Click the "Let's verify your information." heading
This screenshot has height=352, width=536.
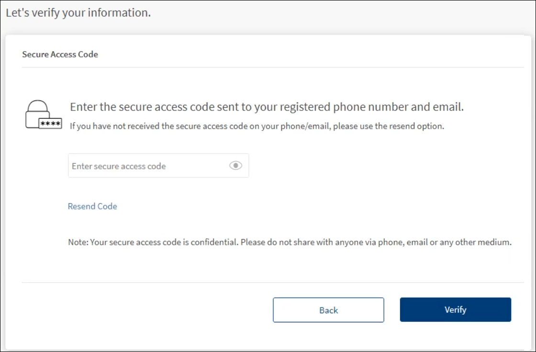coord(78,13)
